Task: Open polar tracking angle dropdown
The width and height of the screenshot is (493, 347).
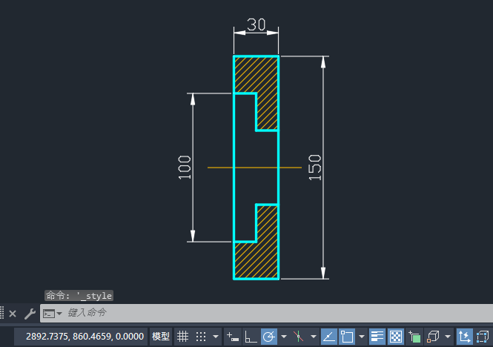Action: [x=284, y=337]
